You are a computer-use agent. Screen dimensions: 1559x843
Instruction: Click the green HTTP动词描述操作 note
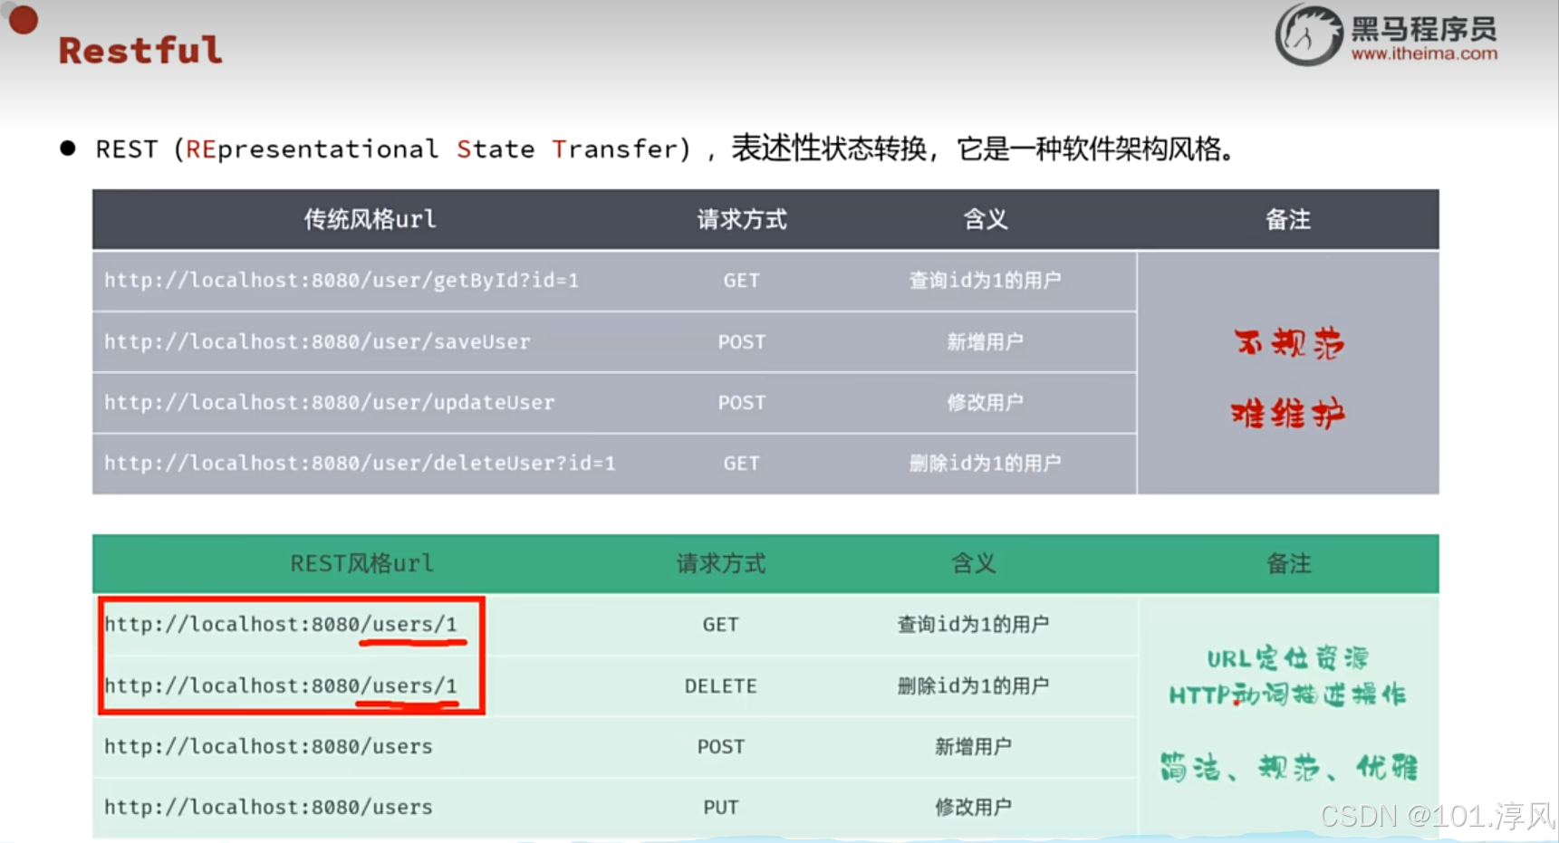1287,695
